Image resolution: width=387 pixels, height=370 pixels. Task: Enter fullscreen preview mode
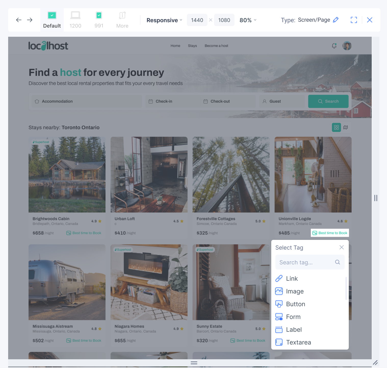(x=354, y=20)
